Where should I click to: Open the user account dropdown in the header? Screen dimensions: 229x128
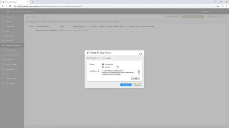point(206,11)
